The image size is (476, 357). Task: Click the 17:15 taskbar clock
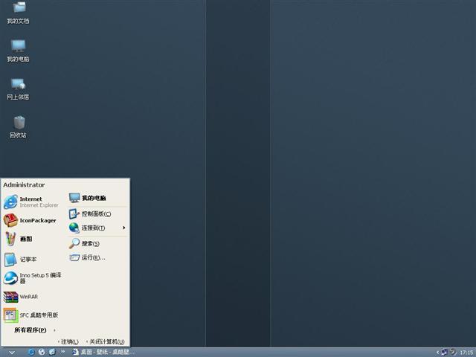pyautogui.click(x=466, y=353)
